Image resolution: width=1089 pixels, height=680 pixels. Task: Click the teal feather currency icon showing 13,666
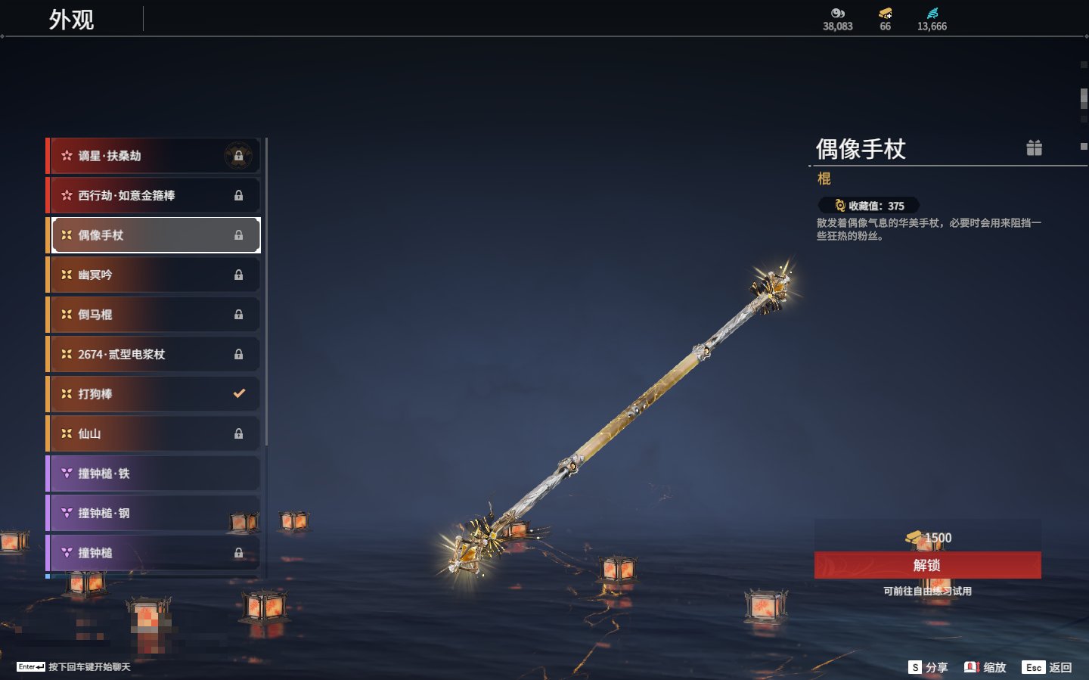[x=932, y=13]
